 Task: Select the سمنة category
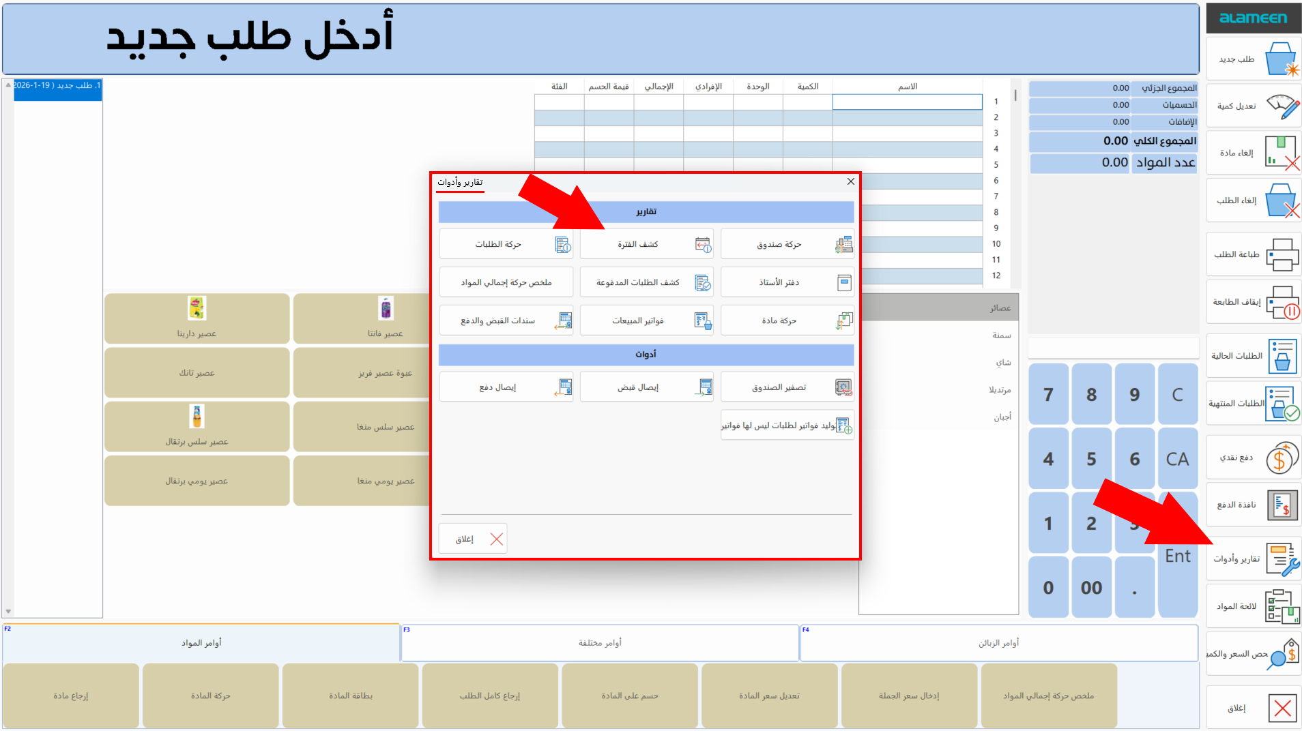point(940,335)
